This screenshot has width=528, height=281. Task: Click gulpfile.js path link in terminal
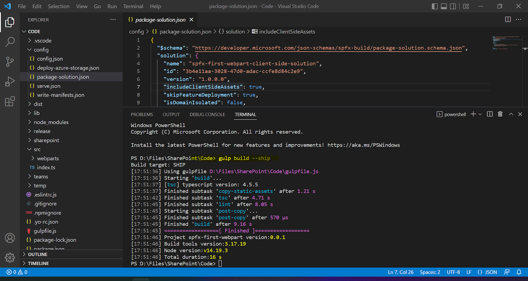coord(264,171)
